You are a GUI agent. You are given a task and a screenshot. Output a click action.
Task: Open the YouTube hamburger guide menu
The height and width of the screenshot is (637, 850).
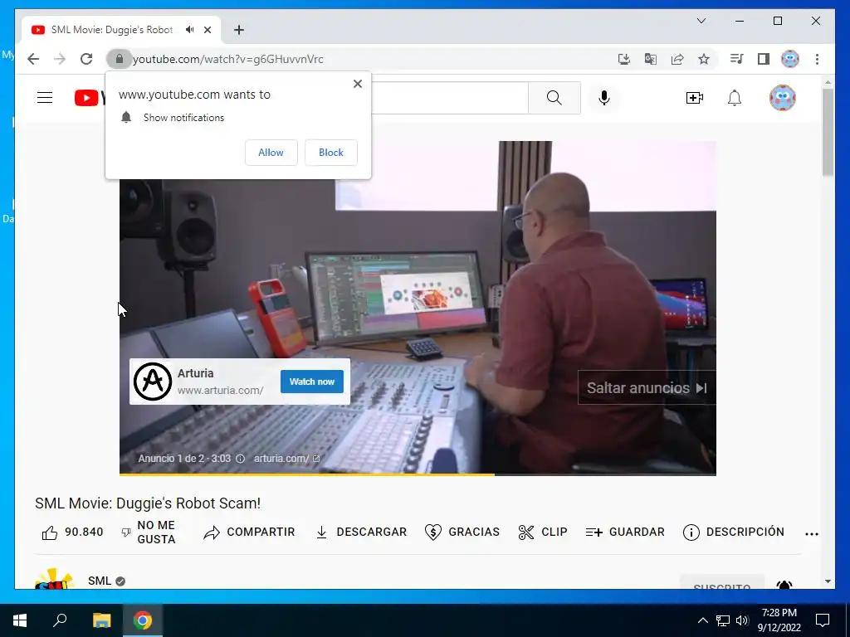tap(45, 98)
